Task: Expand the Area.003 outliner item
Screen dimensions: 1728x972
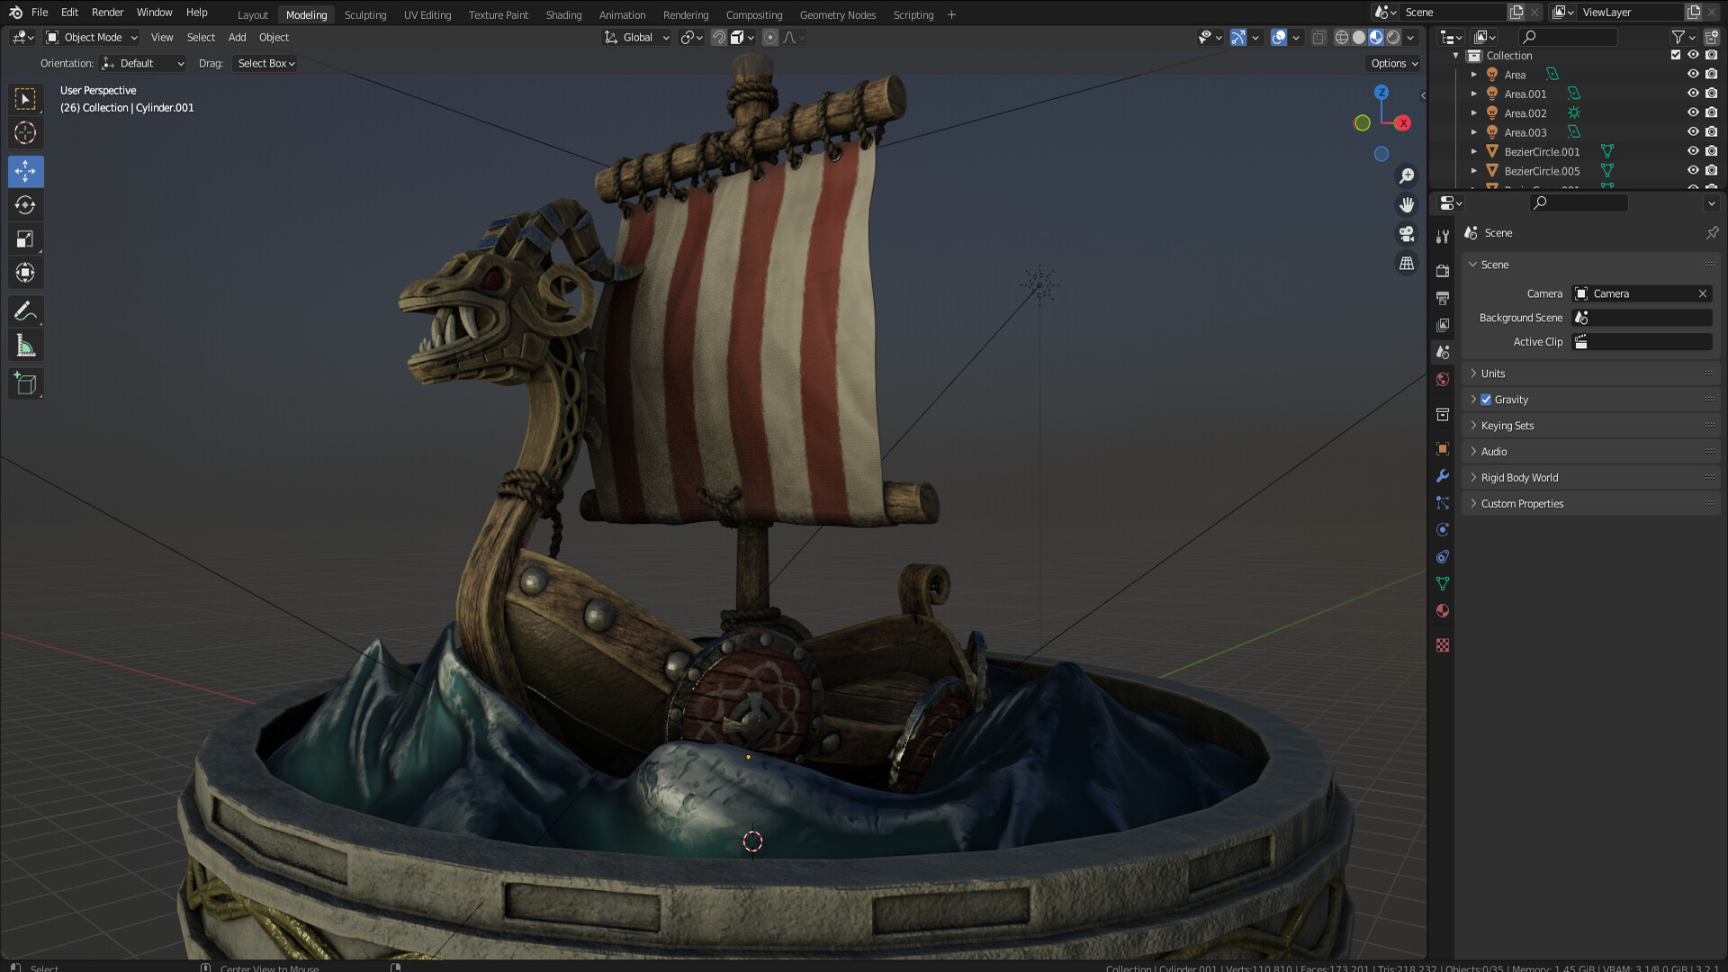Action: pos(1473,132)
